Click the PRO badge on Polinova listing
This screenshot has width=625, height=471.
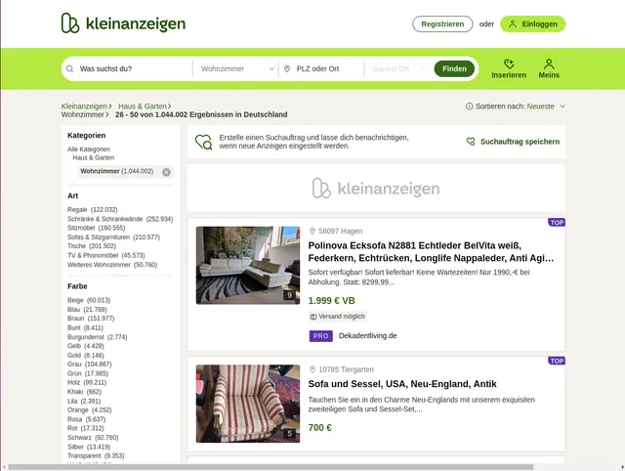tap(320, 335)
